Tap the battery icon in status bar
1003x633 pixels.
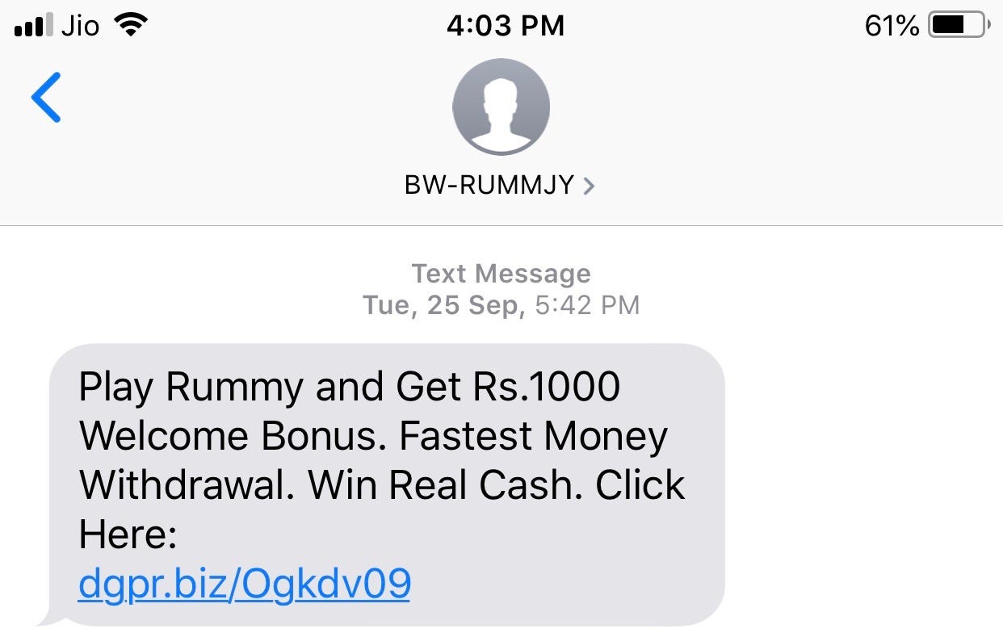pyautogui.click(x=958, y=26)
